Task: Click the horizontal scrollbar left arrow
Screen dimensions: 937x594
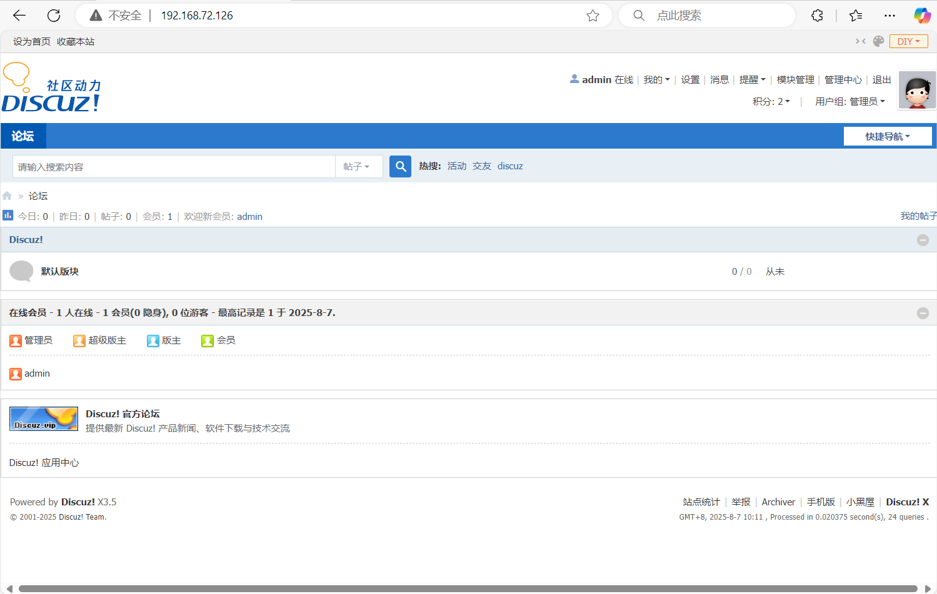Action: 9,588
